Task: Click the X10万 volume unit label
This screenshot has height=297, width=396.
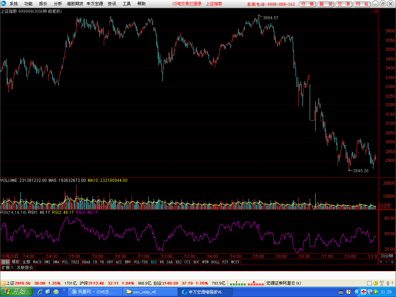Action: 385,206
